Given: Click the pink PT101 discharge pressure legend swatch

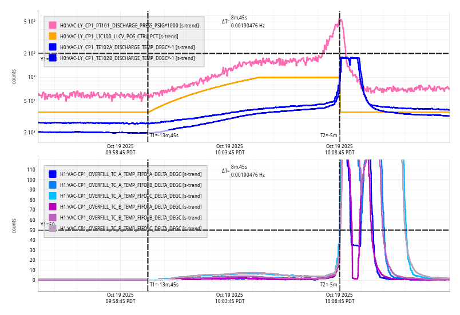Looking at the screenshot, I should (53, 25).
